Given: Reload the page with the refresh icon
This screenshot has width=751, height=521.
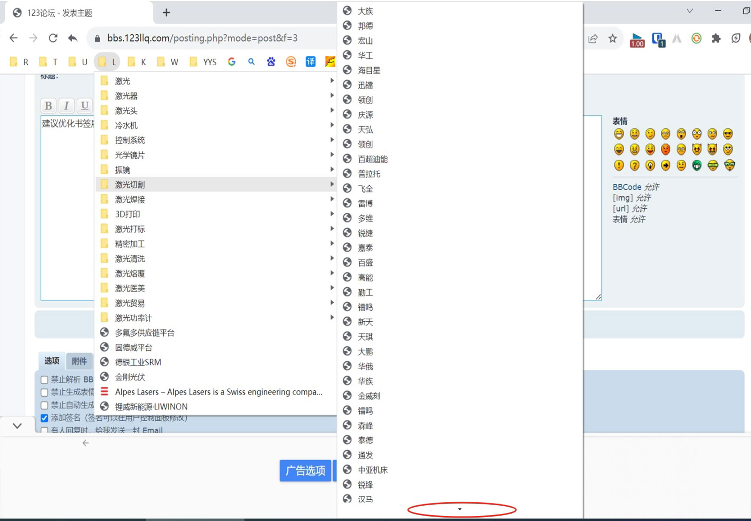Looking at the screenshot, I should pyautogui.click(x=53, y=38).
